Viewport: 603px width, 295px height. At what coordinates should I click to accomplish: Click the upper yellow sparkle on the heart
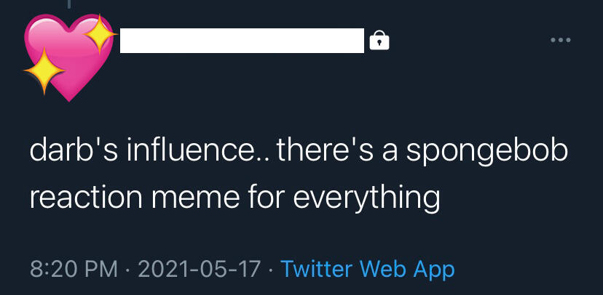pos(99,33)
